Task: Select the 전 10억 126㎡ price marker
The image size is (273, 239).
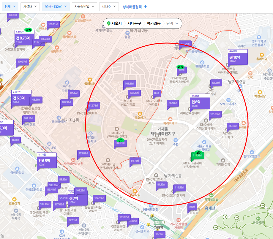Action: (237, 58)
